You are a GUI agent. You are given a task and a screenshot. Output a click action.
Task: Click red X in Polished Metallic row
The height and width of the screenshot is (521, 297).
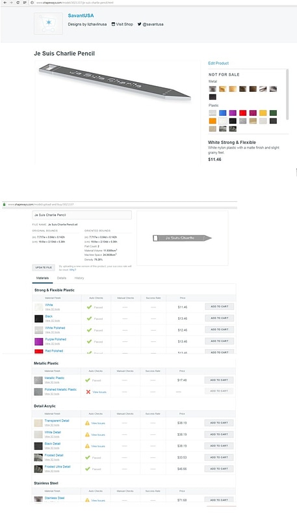[88, 392]
